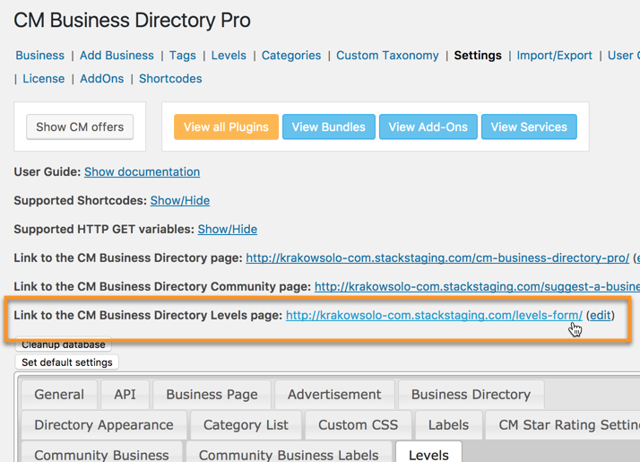Switch to the Category List tab
640x462 pixels.
[x=246, y=425]
